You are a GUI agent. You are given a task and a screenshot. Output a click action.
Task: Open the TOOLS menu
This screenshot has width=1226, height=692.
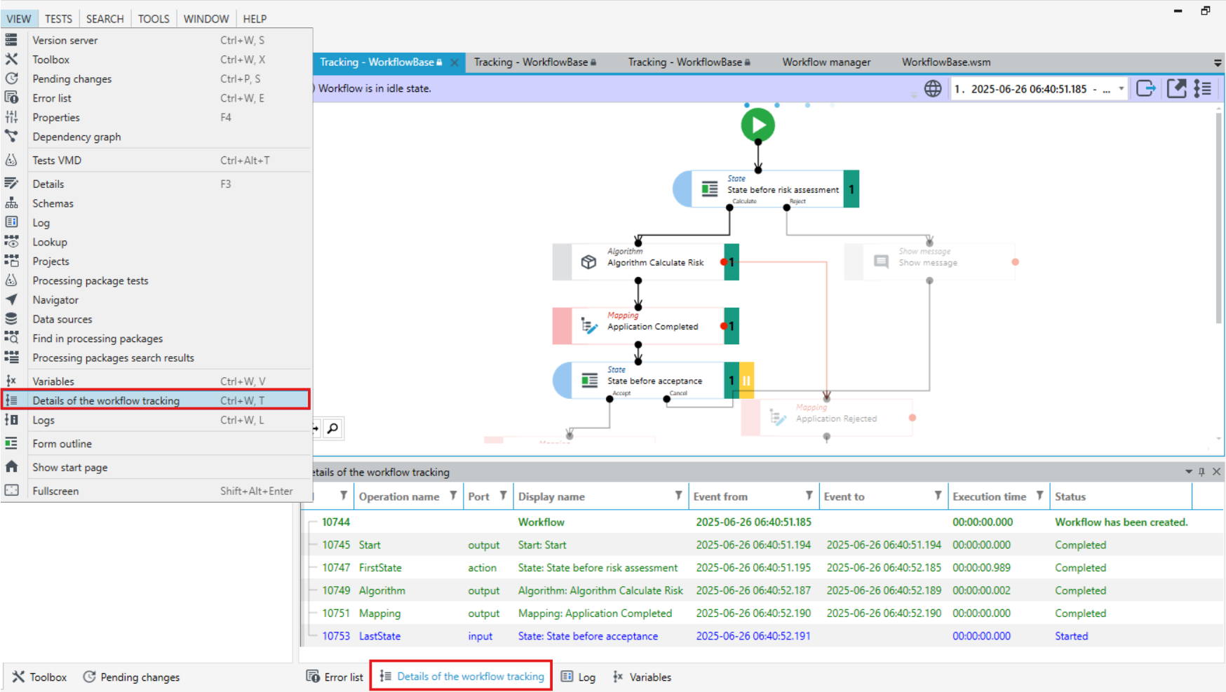154,19
